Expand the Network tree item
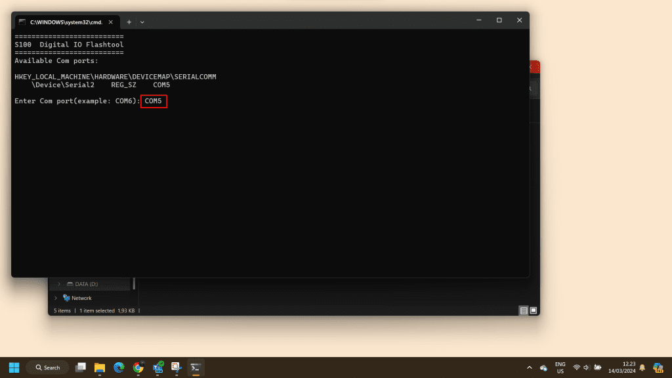Image resolution: width=672 pixels, height=378 pixels. (56, 298)
